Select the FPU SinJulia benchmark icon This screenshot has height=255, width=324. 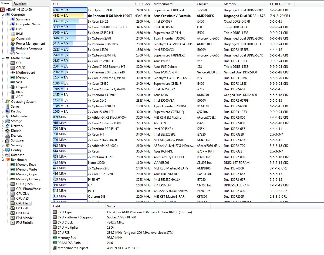(13, 223)
